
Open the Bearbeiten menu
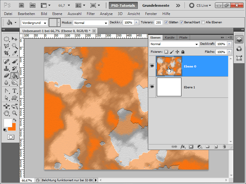click(26, 14)
